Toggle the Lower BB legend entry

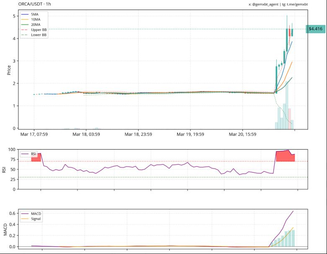(34, 35)
